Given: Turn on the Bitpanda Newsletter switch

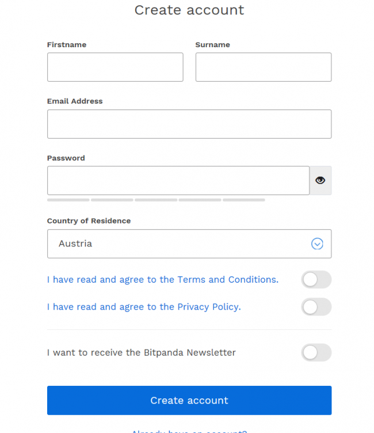Looking at the screenshot, I should point(316,352).
